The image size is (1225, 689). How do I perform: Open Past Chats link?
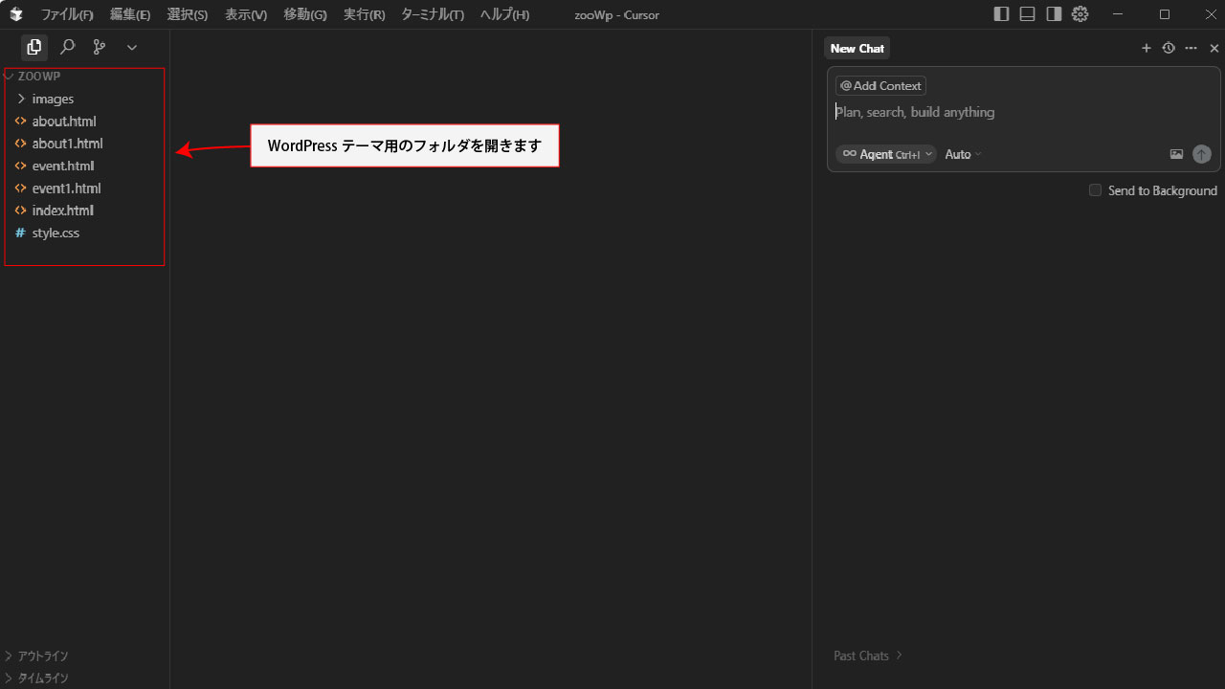[868, 656]
